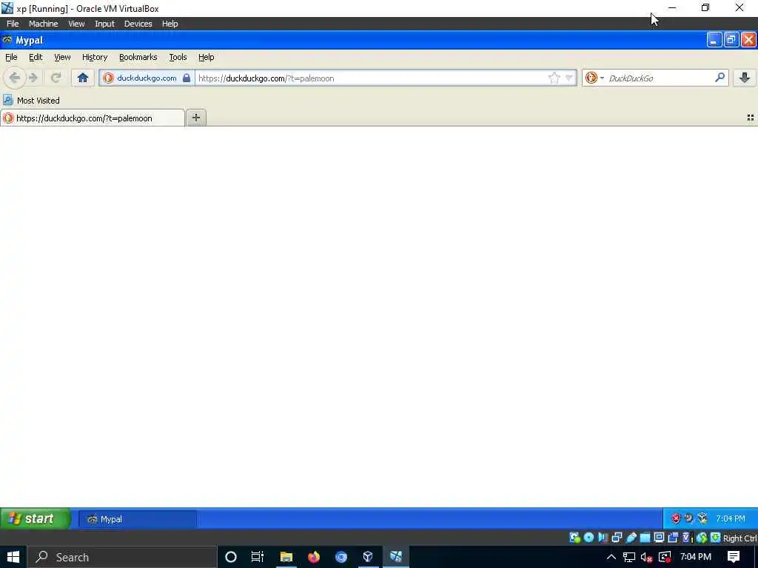This screenshot has height=568, width=758.
Task: Click the XP tray clock 7:04 PM
Action: [x=731, y=518]
